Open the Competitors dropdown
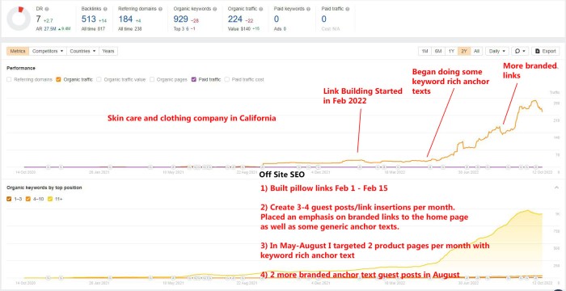566x291 pixels. [48, 51]
